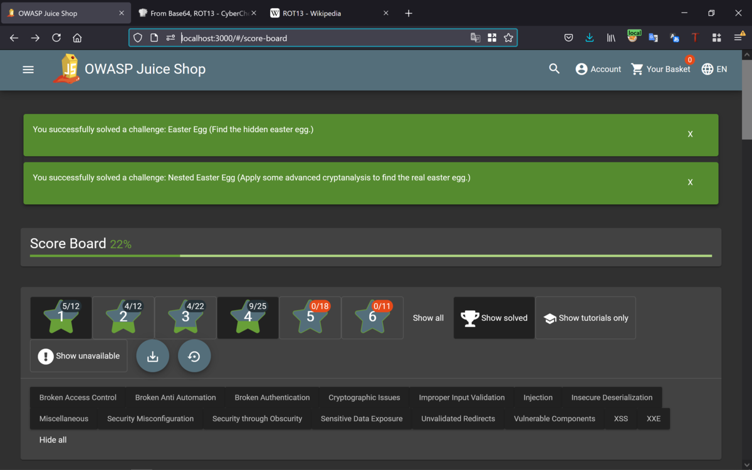Bookmark this page with the star
The height and width of the screenshot is (470, 752).
coord(508,38)
